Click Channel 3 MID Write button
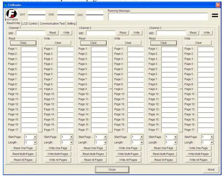The width and height of the screenshot is (224, 178). pos(207,33)
